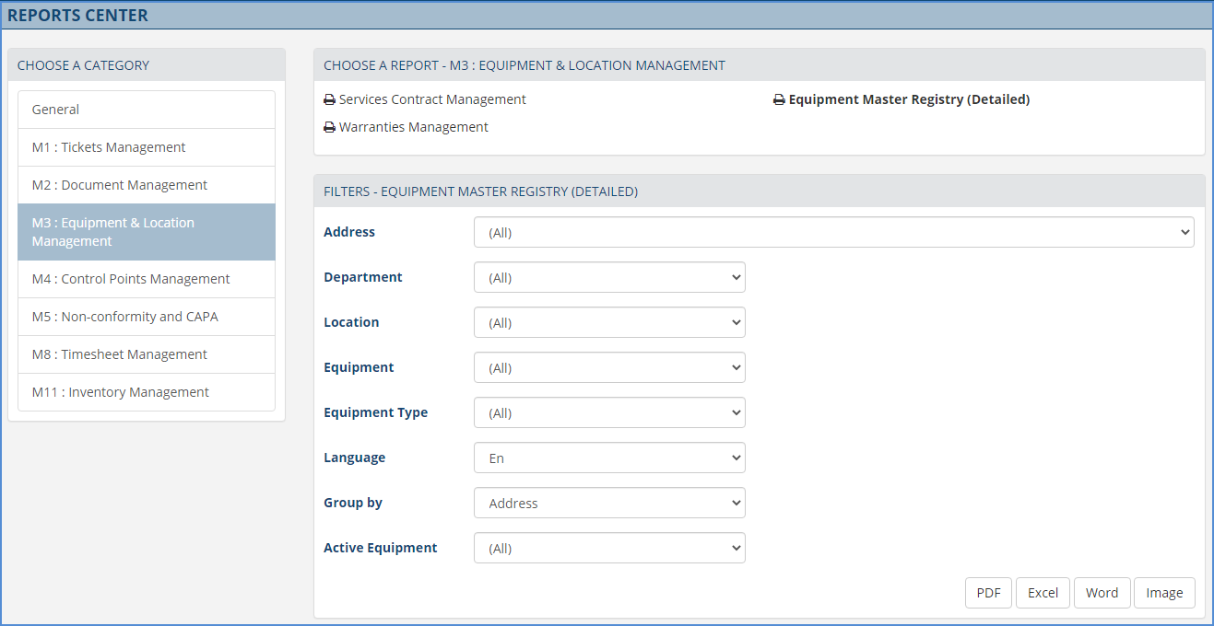Export the report as Image

click(x=1164, y=593)
